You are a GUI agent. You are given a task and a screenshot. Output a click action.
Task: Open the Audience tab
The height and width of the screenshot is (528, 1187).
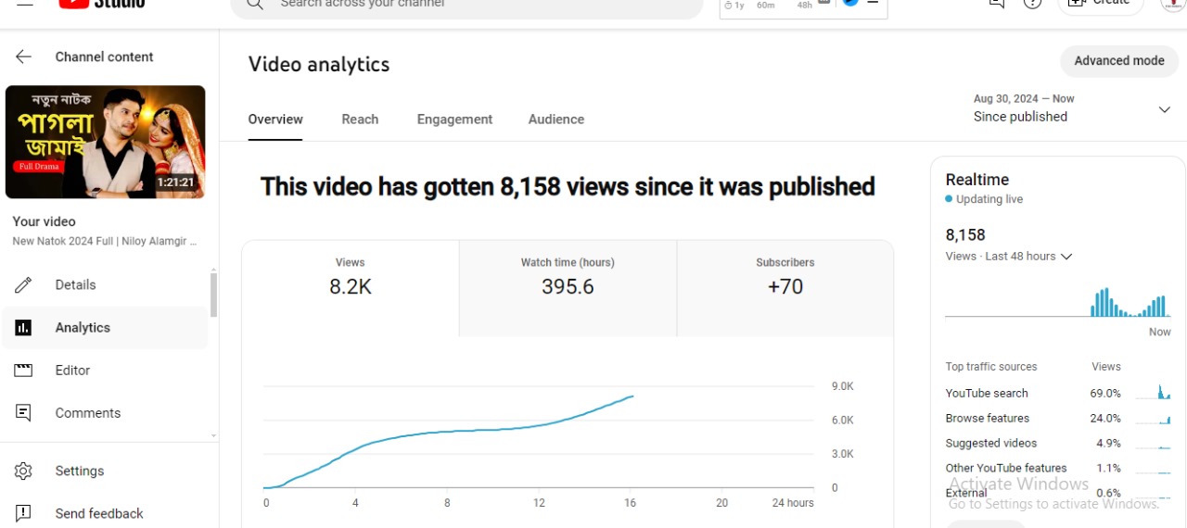tap(556, 119)
